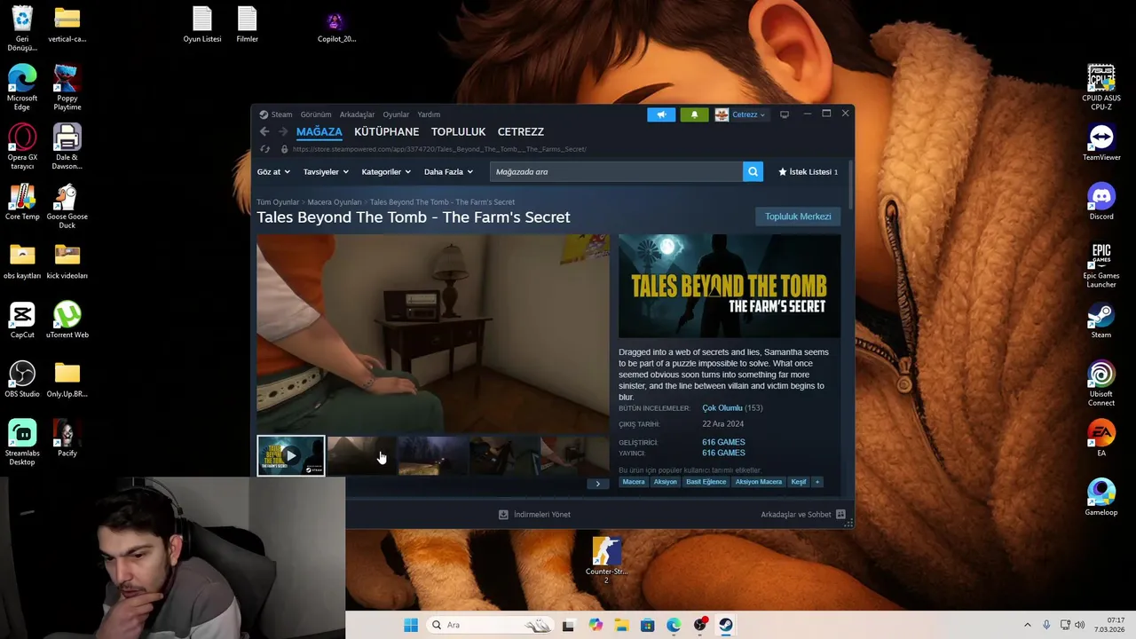Follow the Macera Oyunları breadcrumb link

click(x=335, y=202)
